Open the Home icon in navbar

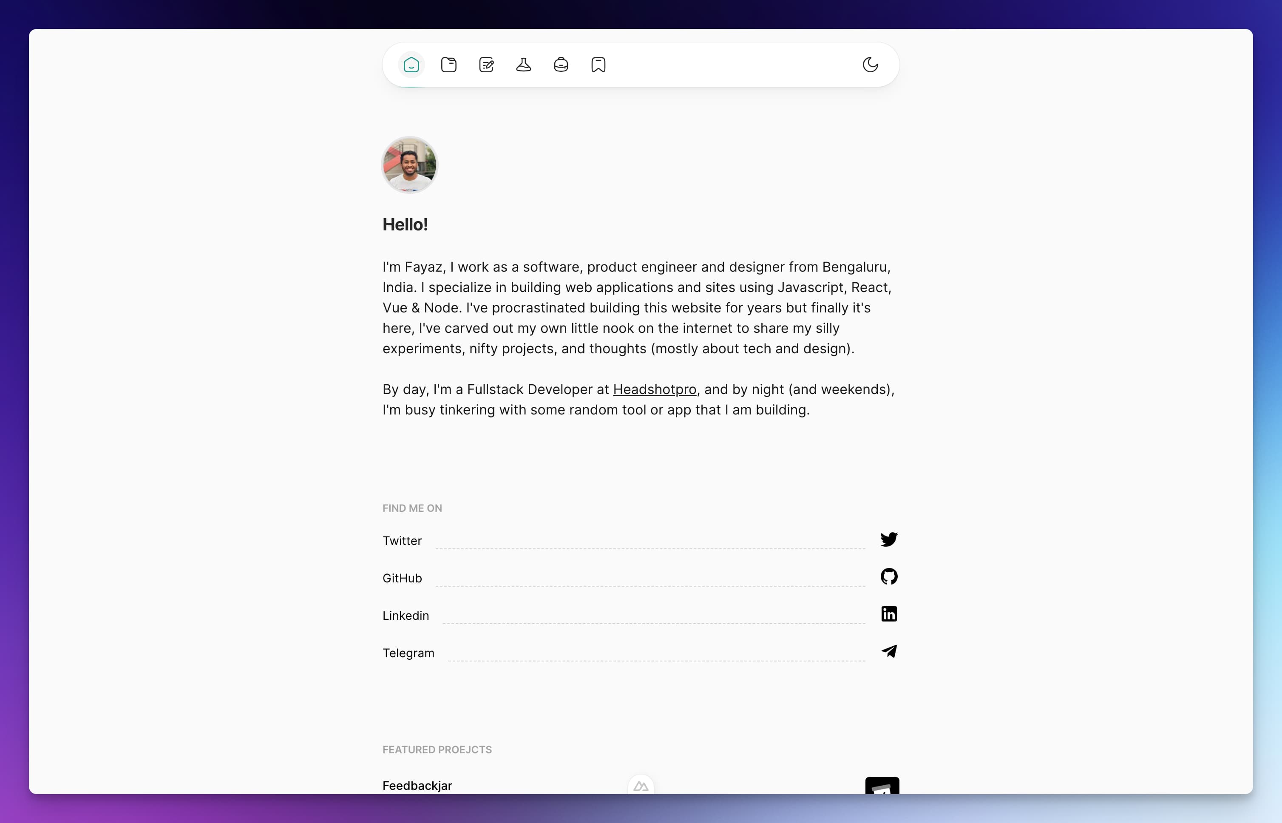411,65
